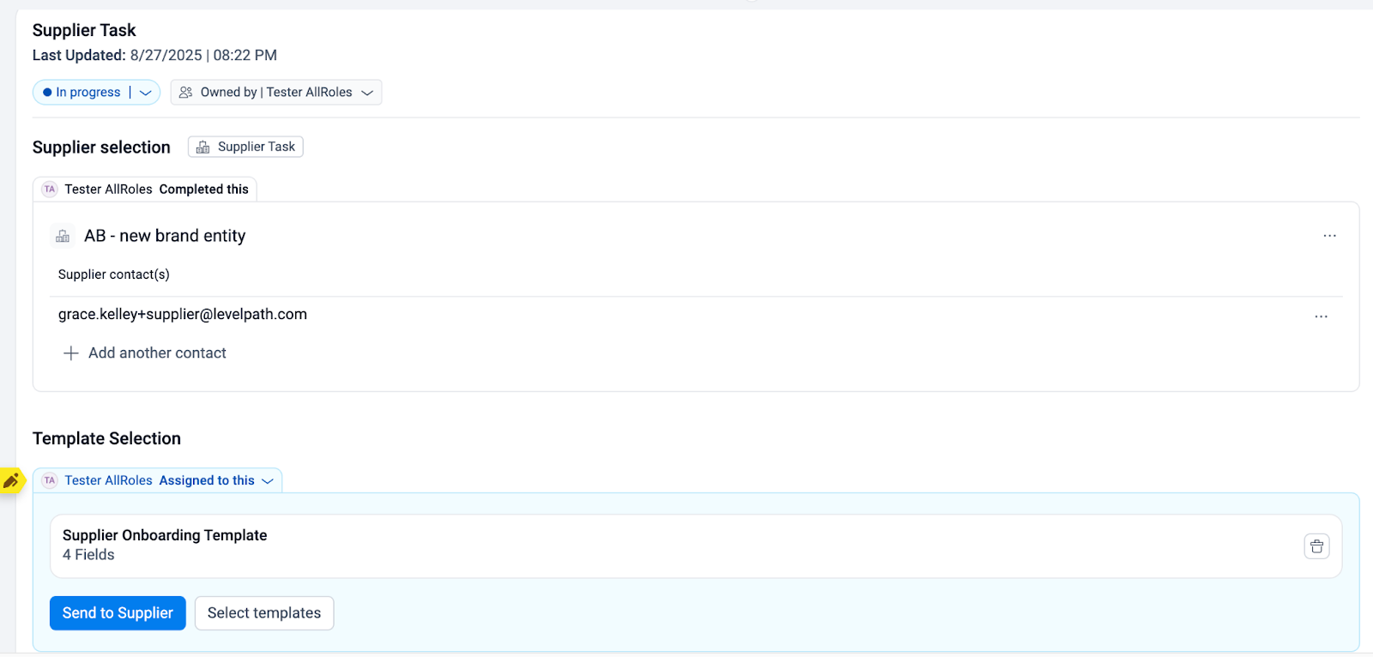Click the building icon beside AB - new brand entity
Screen dimensions: 1373x657
click(x=63, y=236)
